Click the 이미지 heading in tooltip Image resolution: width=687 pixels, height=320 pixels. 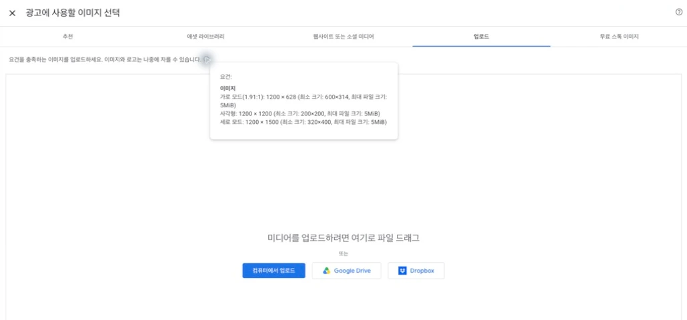[x=227, y=89]
